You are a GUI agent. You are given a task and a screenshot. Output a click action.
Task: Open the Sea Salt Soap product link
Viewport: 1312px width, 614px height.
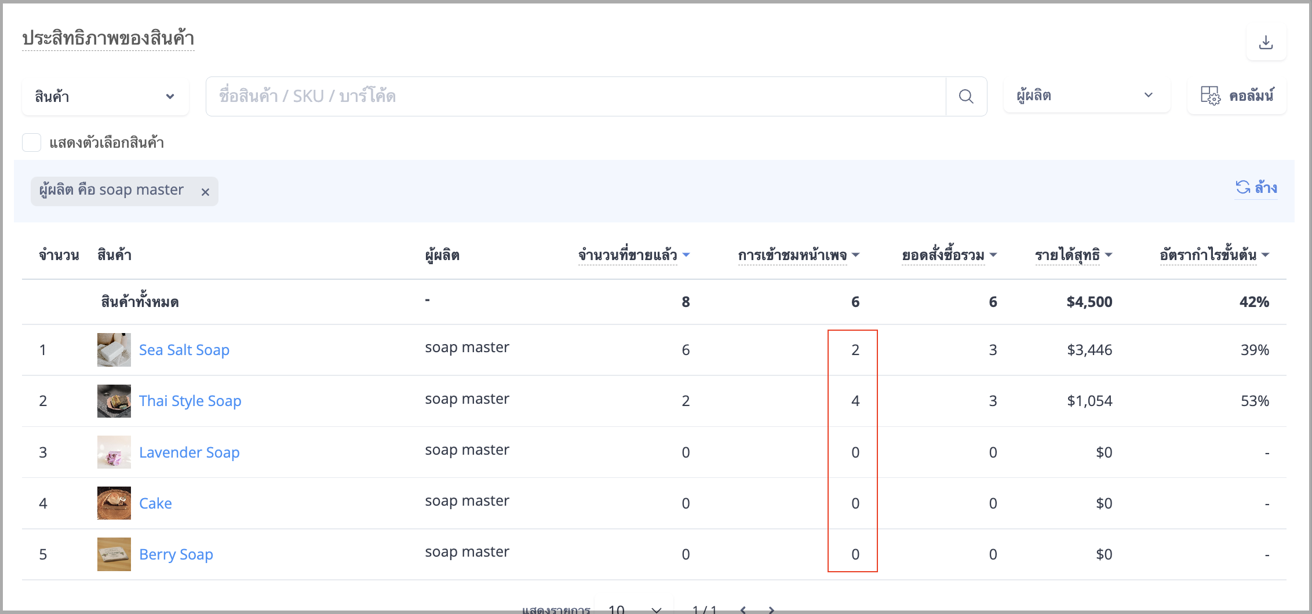point(184,350)
